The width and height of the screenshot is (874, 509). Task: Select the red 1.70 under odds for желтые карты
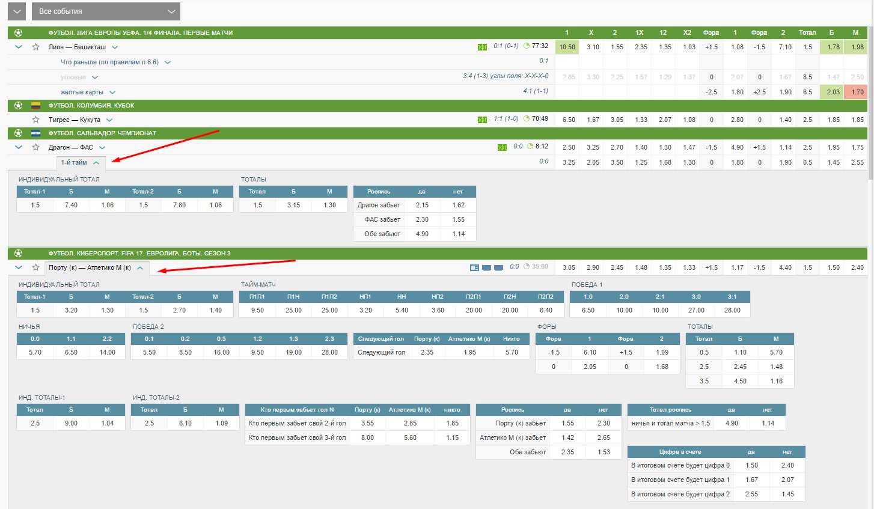(856, 92)
